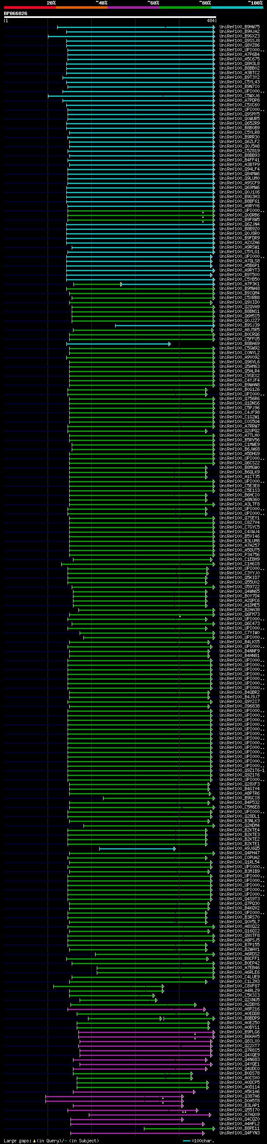This screenshot has width=267, height=1144.
Task: Select hit UniRef100_A3BTP9
Action: point(239,165)
